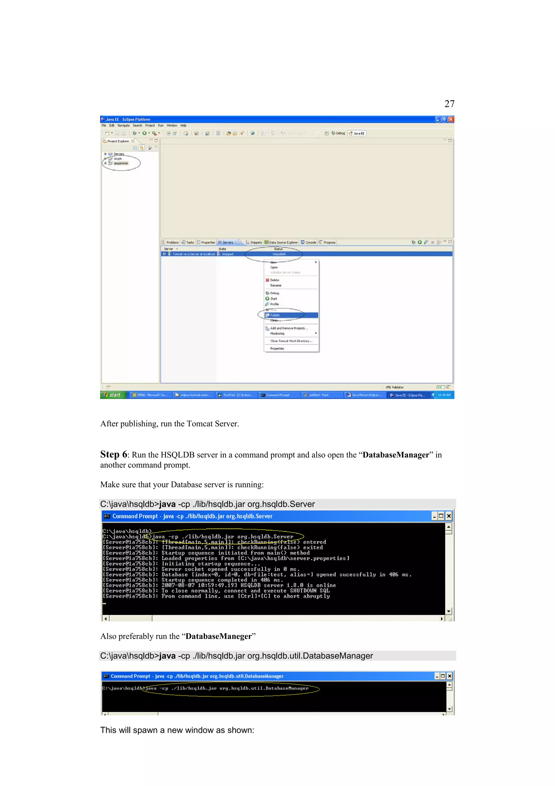Switch to the Data Source Explorer tab
This screenshot has width=555, height=786.
coord(281,242)
